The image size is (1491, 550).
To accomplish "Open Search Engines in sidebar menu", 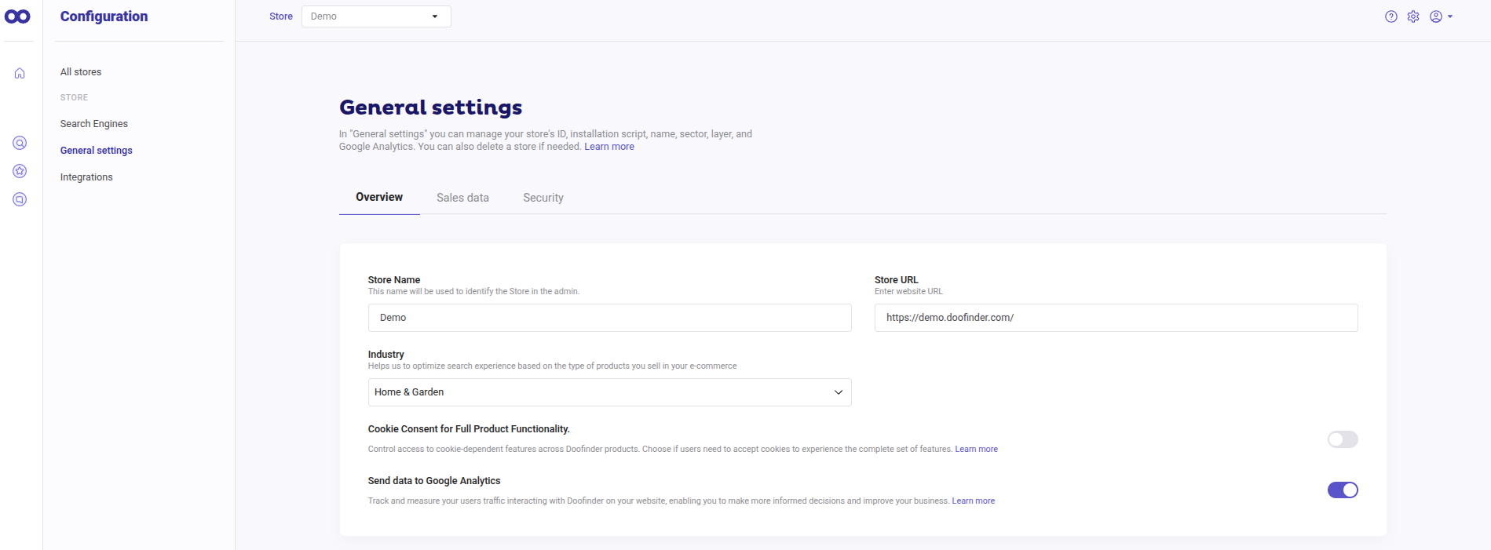I will [93, 124].
